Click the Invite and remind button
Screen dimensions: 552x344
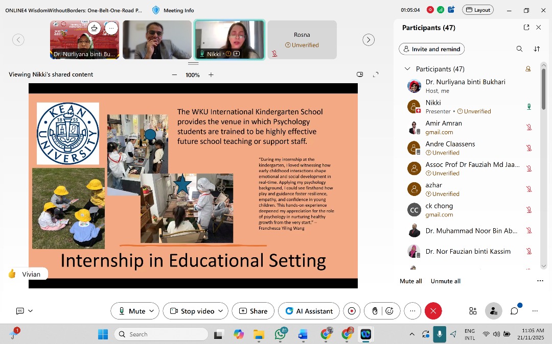pyautogui.click(x=431, y=48)
